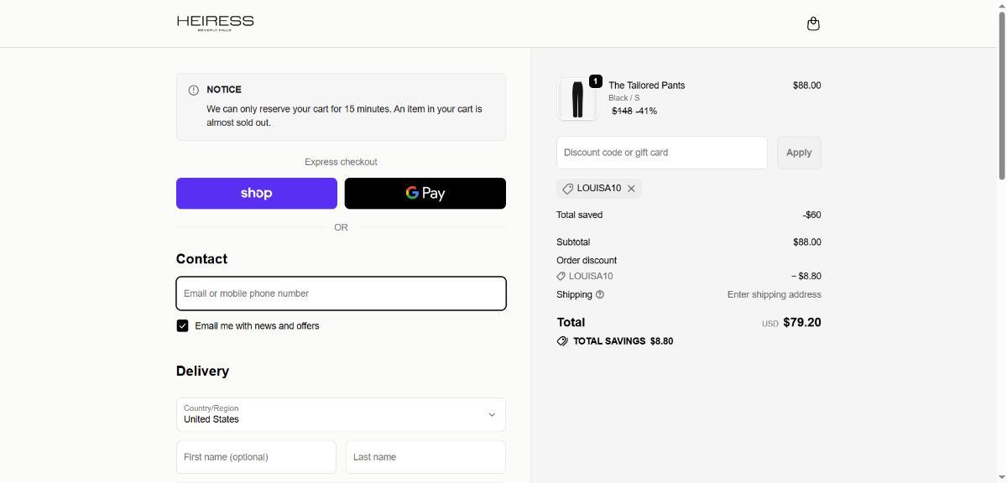Click The Tailored Pants product thumbnail

point(577,99)
